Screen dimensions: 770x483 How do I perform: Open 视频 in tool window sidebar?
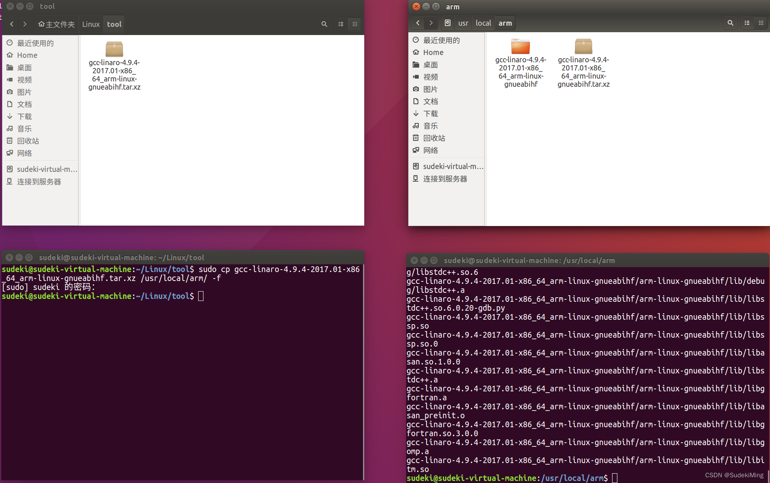pos(40,79)
